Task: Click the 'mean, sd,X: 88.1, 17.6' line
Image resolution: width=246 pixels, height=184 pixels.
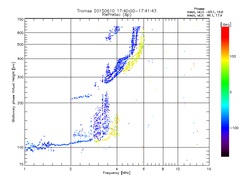Action: point(204,15)
